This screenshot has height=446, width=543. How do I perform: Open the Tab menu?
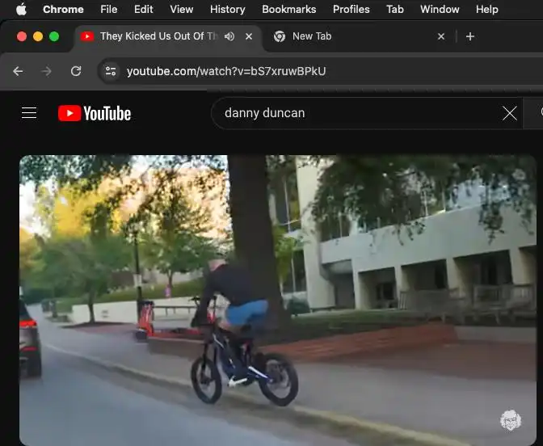point(395,10)
